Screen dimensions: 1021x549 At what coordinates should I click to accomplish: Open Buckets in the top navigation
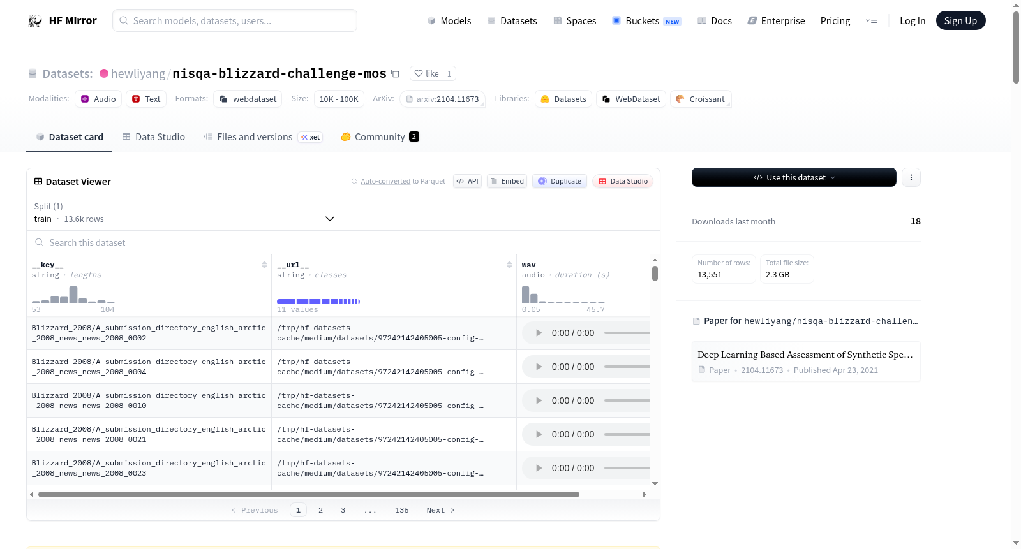point(646,20)
